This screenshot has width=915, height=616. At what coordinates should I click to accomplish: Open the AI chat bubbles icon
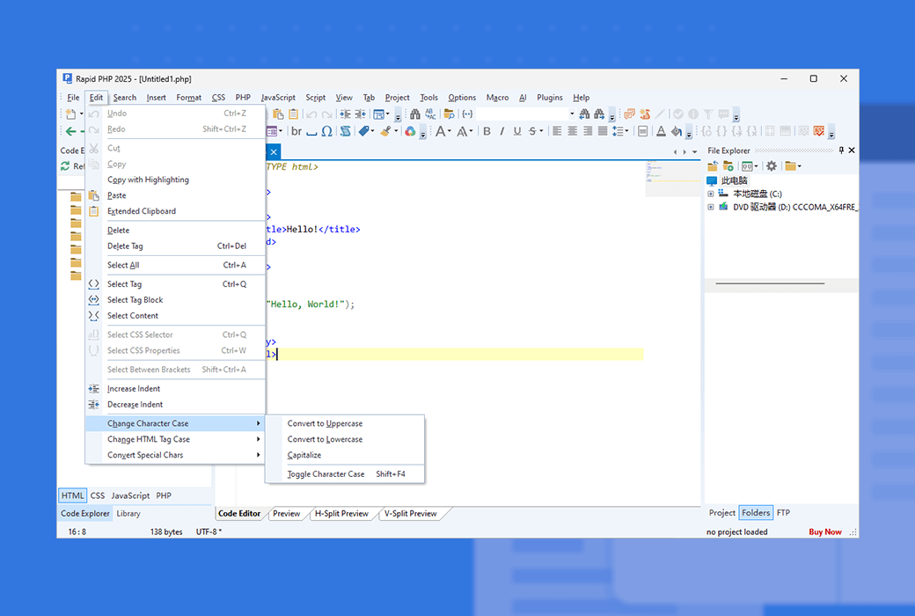630,114
